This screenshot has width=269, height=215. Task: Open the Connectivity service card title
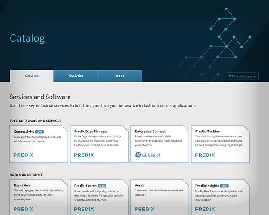[x=24, y=131]
